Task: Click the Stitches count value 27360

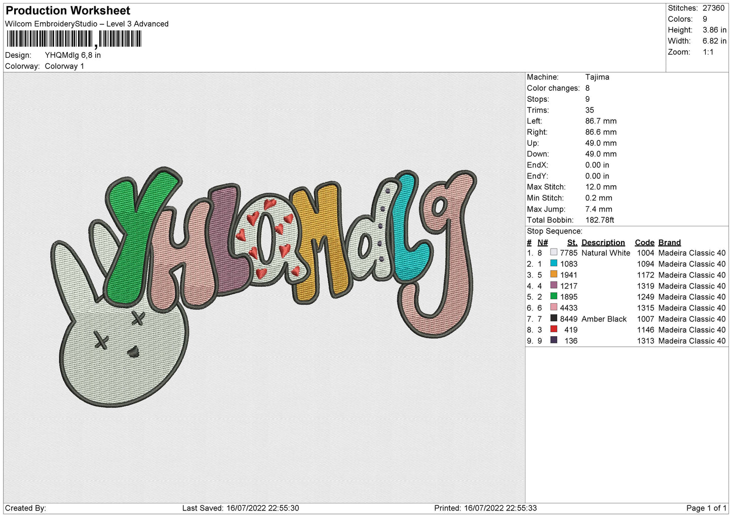Action: 713,8
